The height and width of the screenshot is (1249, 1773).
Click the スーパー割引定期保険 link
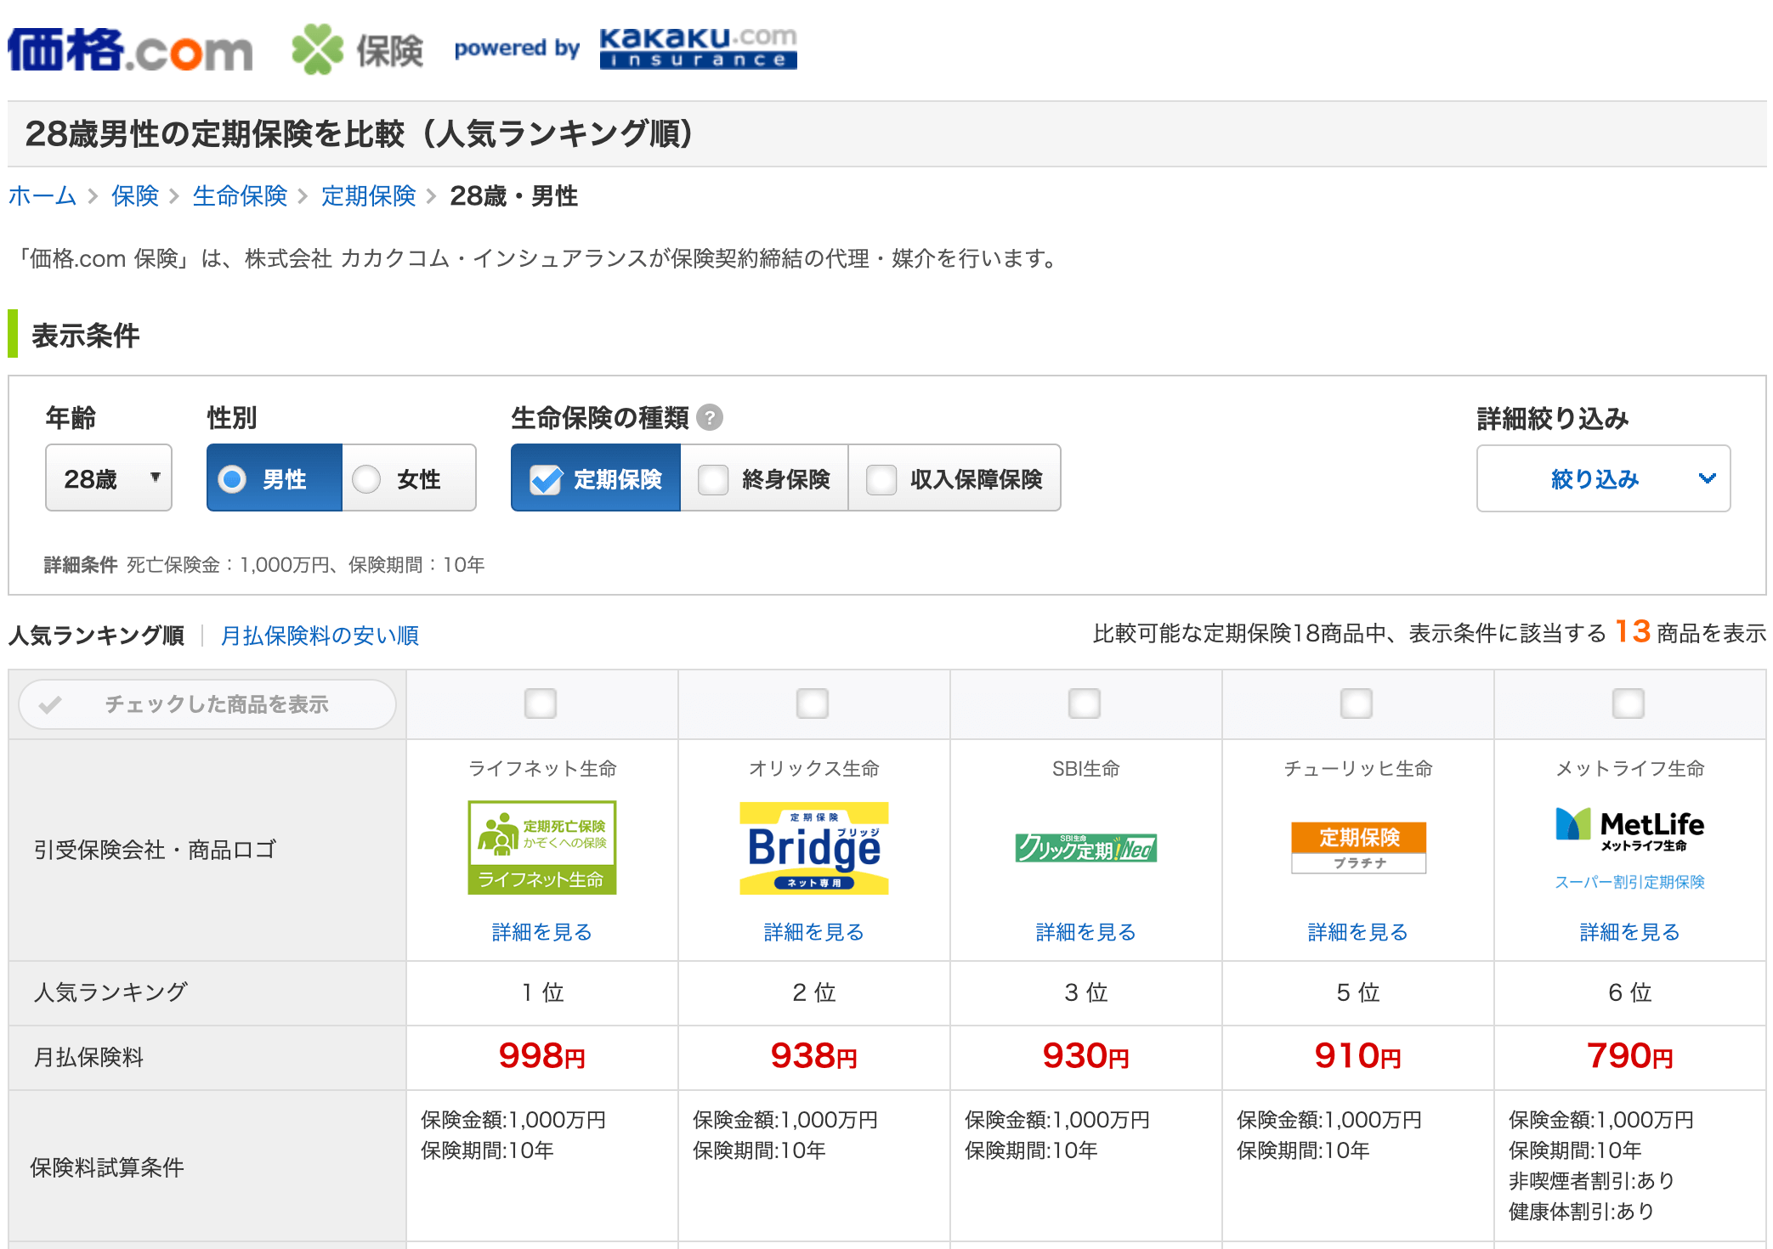pyautogui.click(x=1630, y=882)
